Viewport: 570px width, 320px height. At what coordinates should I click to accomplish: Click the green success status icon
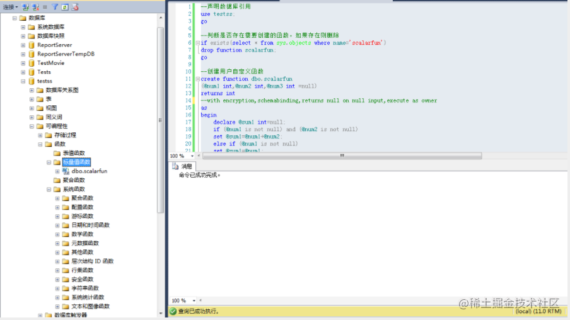point(173,311)
